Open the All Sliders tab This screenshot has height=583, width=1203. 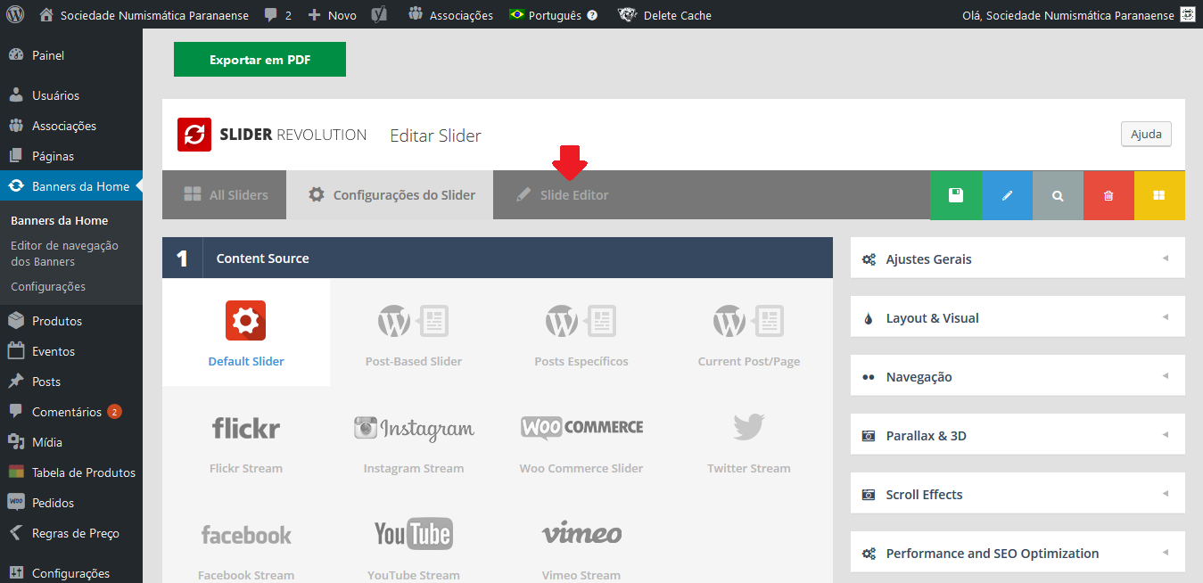225,194
